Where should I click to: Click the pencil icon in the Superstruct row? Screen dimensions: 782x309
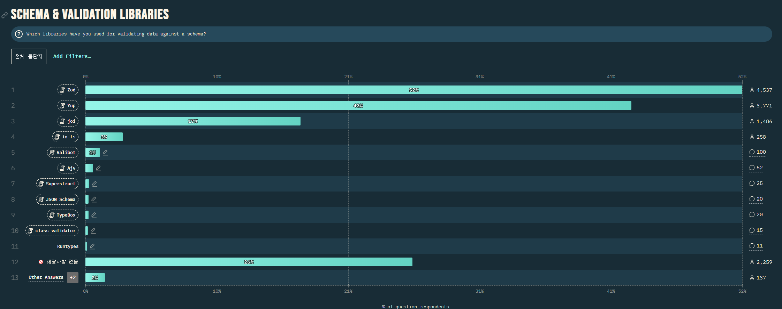point(94,184)
